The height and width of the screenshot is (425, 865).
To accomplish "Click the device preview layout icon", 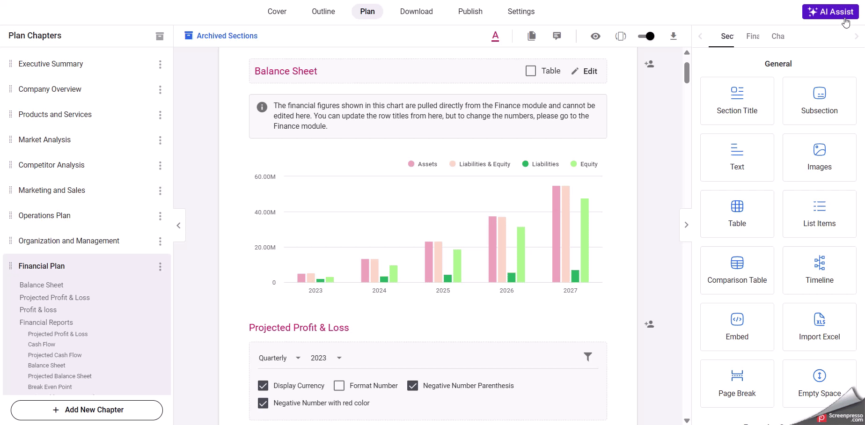I will pos(621,36).
